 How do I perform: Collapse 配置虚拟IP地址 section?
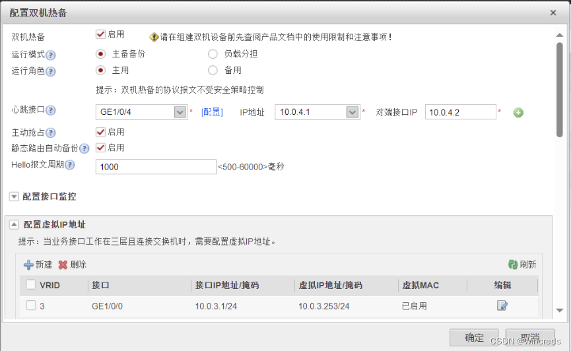[x=14, y=224]
